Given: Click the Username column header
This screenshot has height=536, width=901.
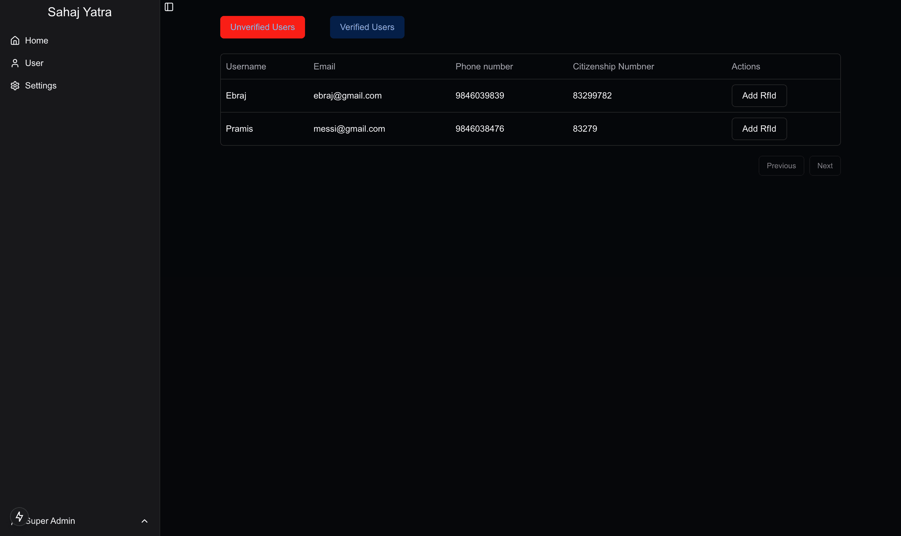Looking at the screenshot, I should click(x=246, y=67).
